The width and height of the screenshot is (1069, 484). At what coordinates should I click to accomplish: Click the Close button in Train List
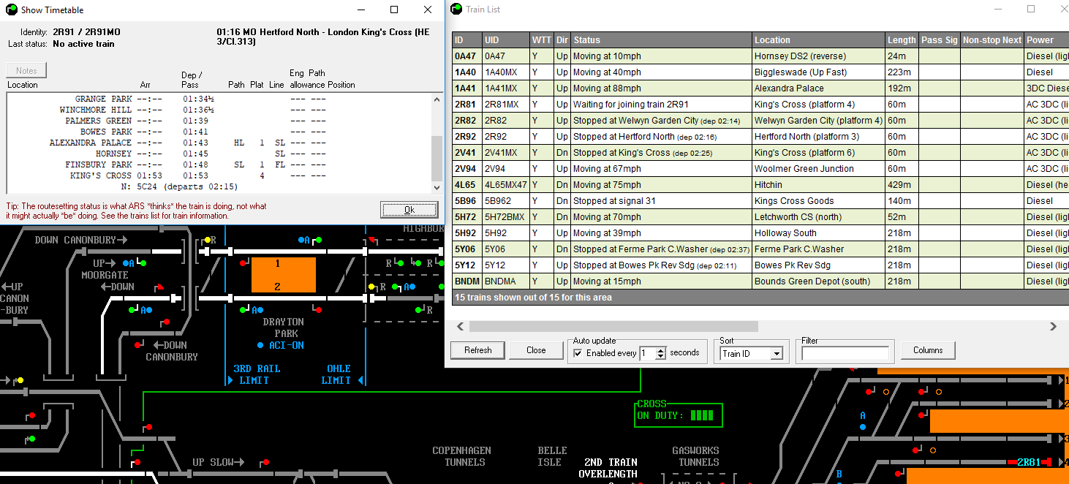[536, 350]
